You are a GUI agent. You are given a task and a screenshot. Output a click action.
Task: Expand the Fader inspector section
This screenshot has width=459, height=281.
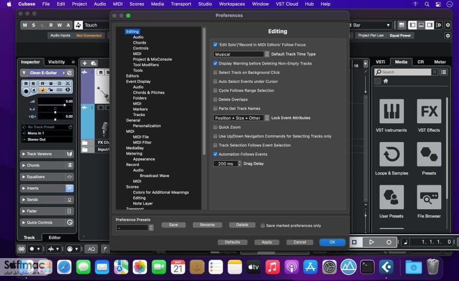(x=24, y=211)
